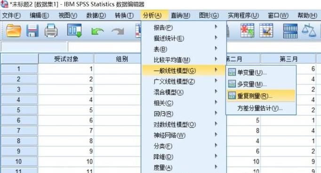Click the SPSS application icon in title bar
Screen dimensions: 321x173
click(4, 4)
